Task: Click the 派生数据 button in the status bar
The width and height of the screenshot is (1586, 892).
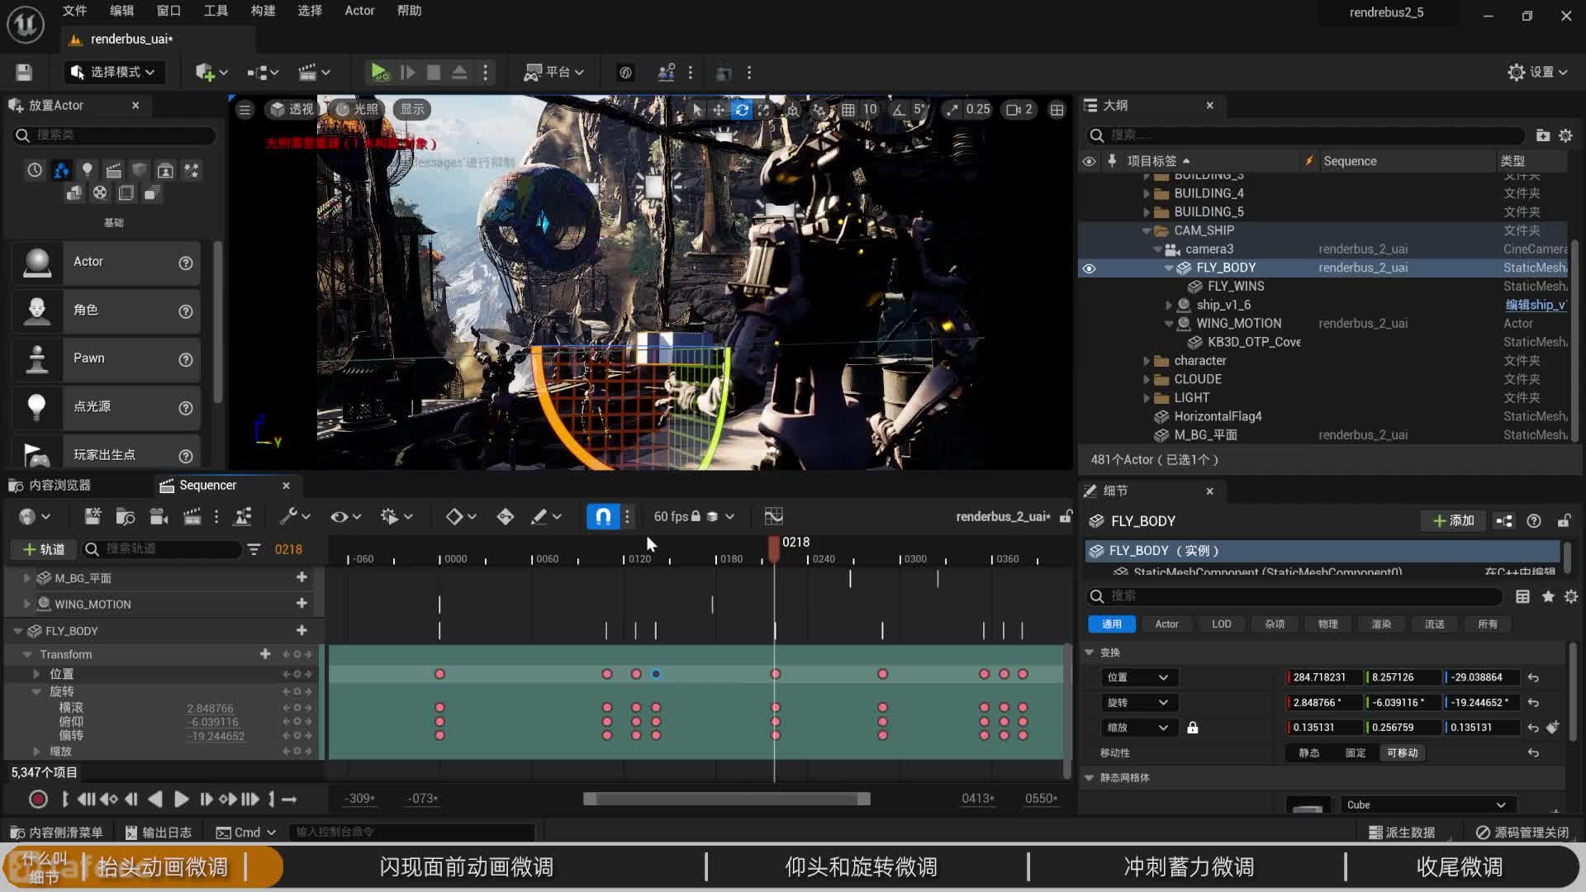Action: pyautogui.click(x=1402, y=833)
